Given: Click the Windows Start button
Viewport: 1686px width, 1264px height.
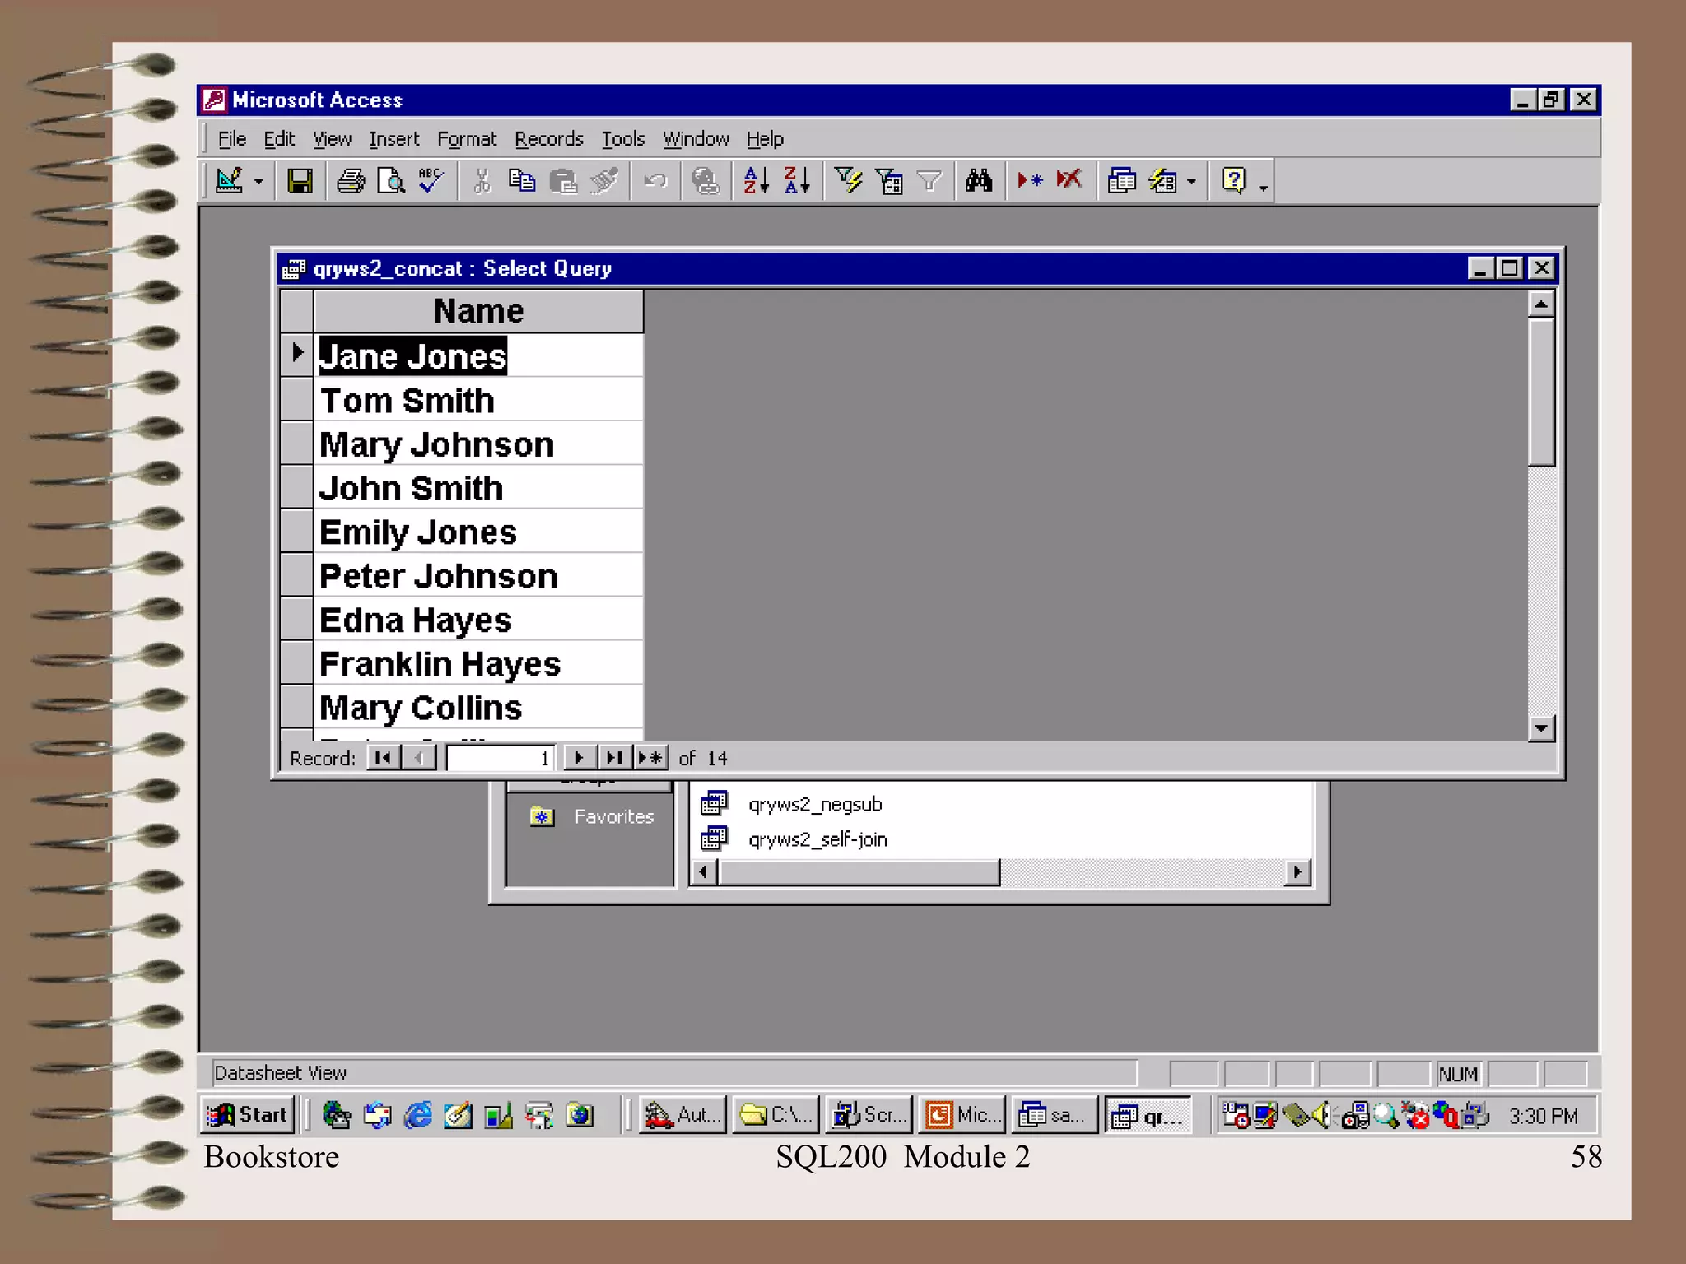Looking at the screenshot, I should pyautogui.click(x=248, y=1115).
